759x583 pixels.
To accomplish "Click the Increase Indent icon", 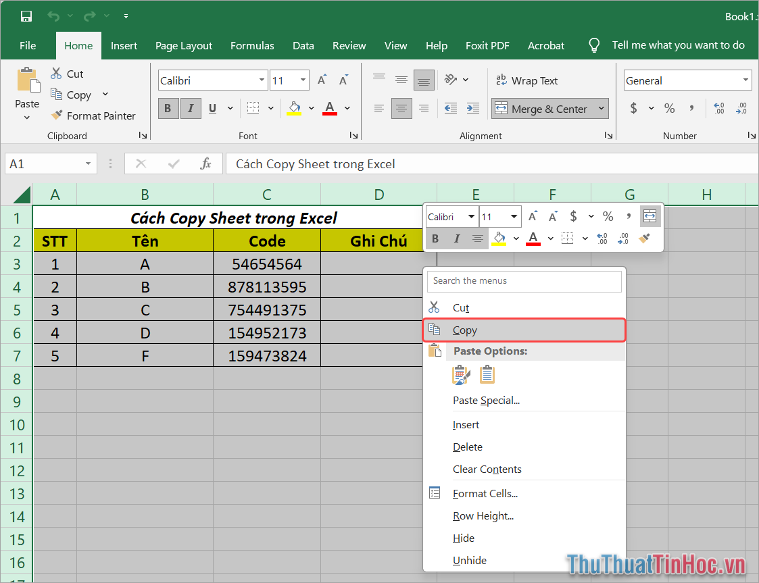I will (473, 108).
